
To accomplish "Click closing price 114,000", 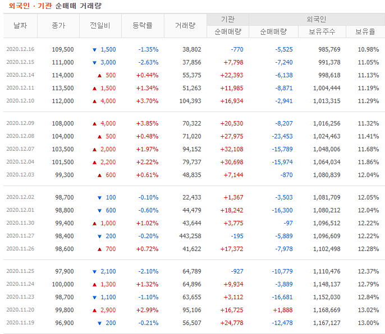I will pyautogui.click(x=63, y=75).
